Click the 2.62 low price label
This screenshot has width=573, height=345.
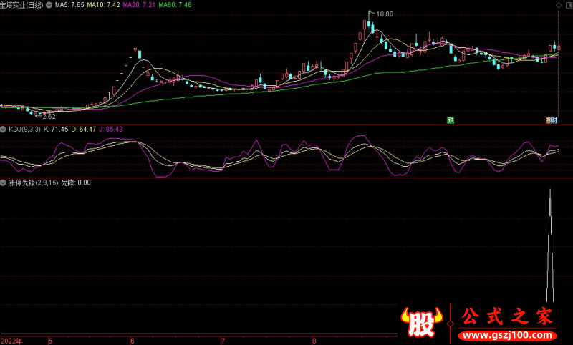[x=49, y=115]
